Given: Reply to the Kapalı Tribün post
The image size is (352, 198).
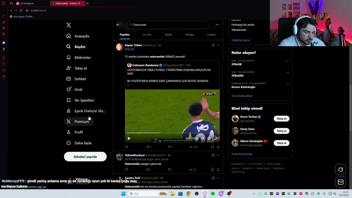Looking at the screenshot, I should (127, 147).
